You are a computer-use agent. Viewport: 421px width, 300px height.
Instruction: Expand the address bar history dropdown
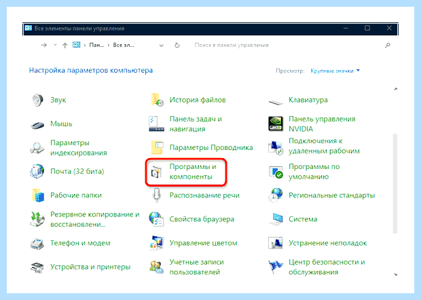click(162, 45)
